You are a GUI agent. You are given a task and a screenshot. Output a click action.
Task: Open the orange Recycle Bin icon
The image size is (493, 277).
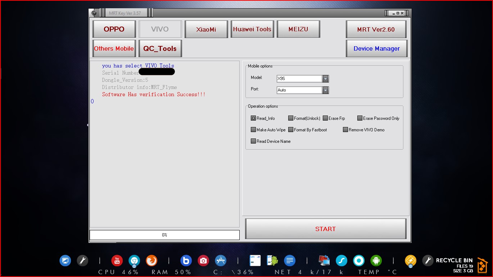click(x=482, y=265)
